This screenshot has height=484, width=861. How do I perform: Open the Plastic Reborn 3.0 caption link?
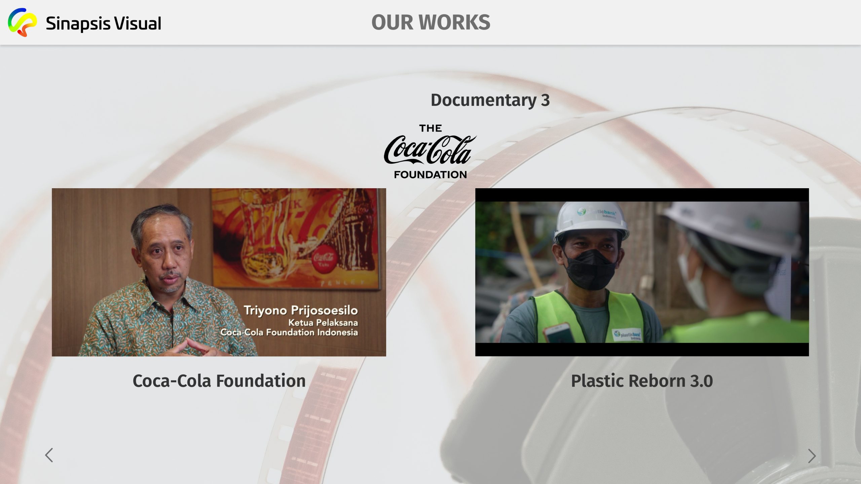pyautogui.click(x=642, y=381)
